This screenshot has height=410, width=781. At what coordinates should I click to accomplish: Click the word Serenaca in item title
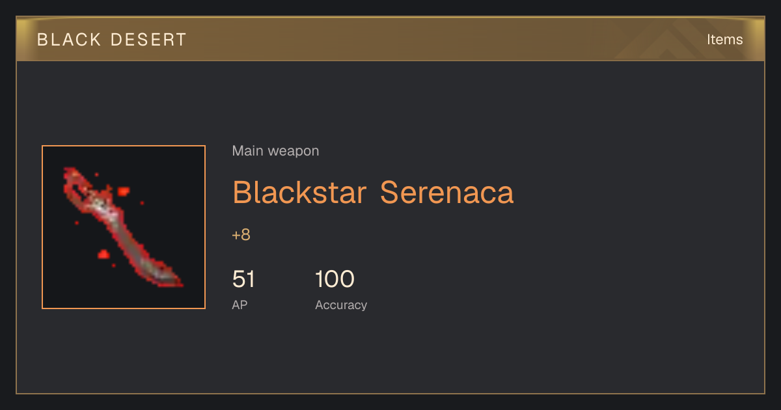[447, 193]
